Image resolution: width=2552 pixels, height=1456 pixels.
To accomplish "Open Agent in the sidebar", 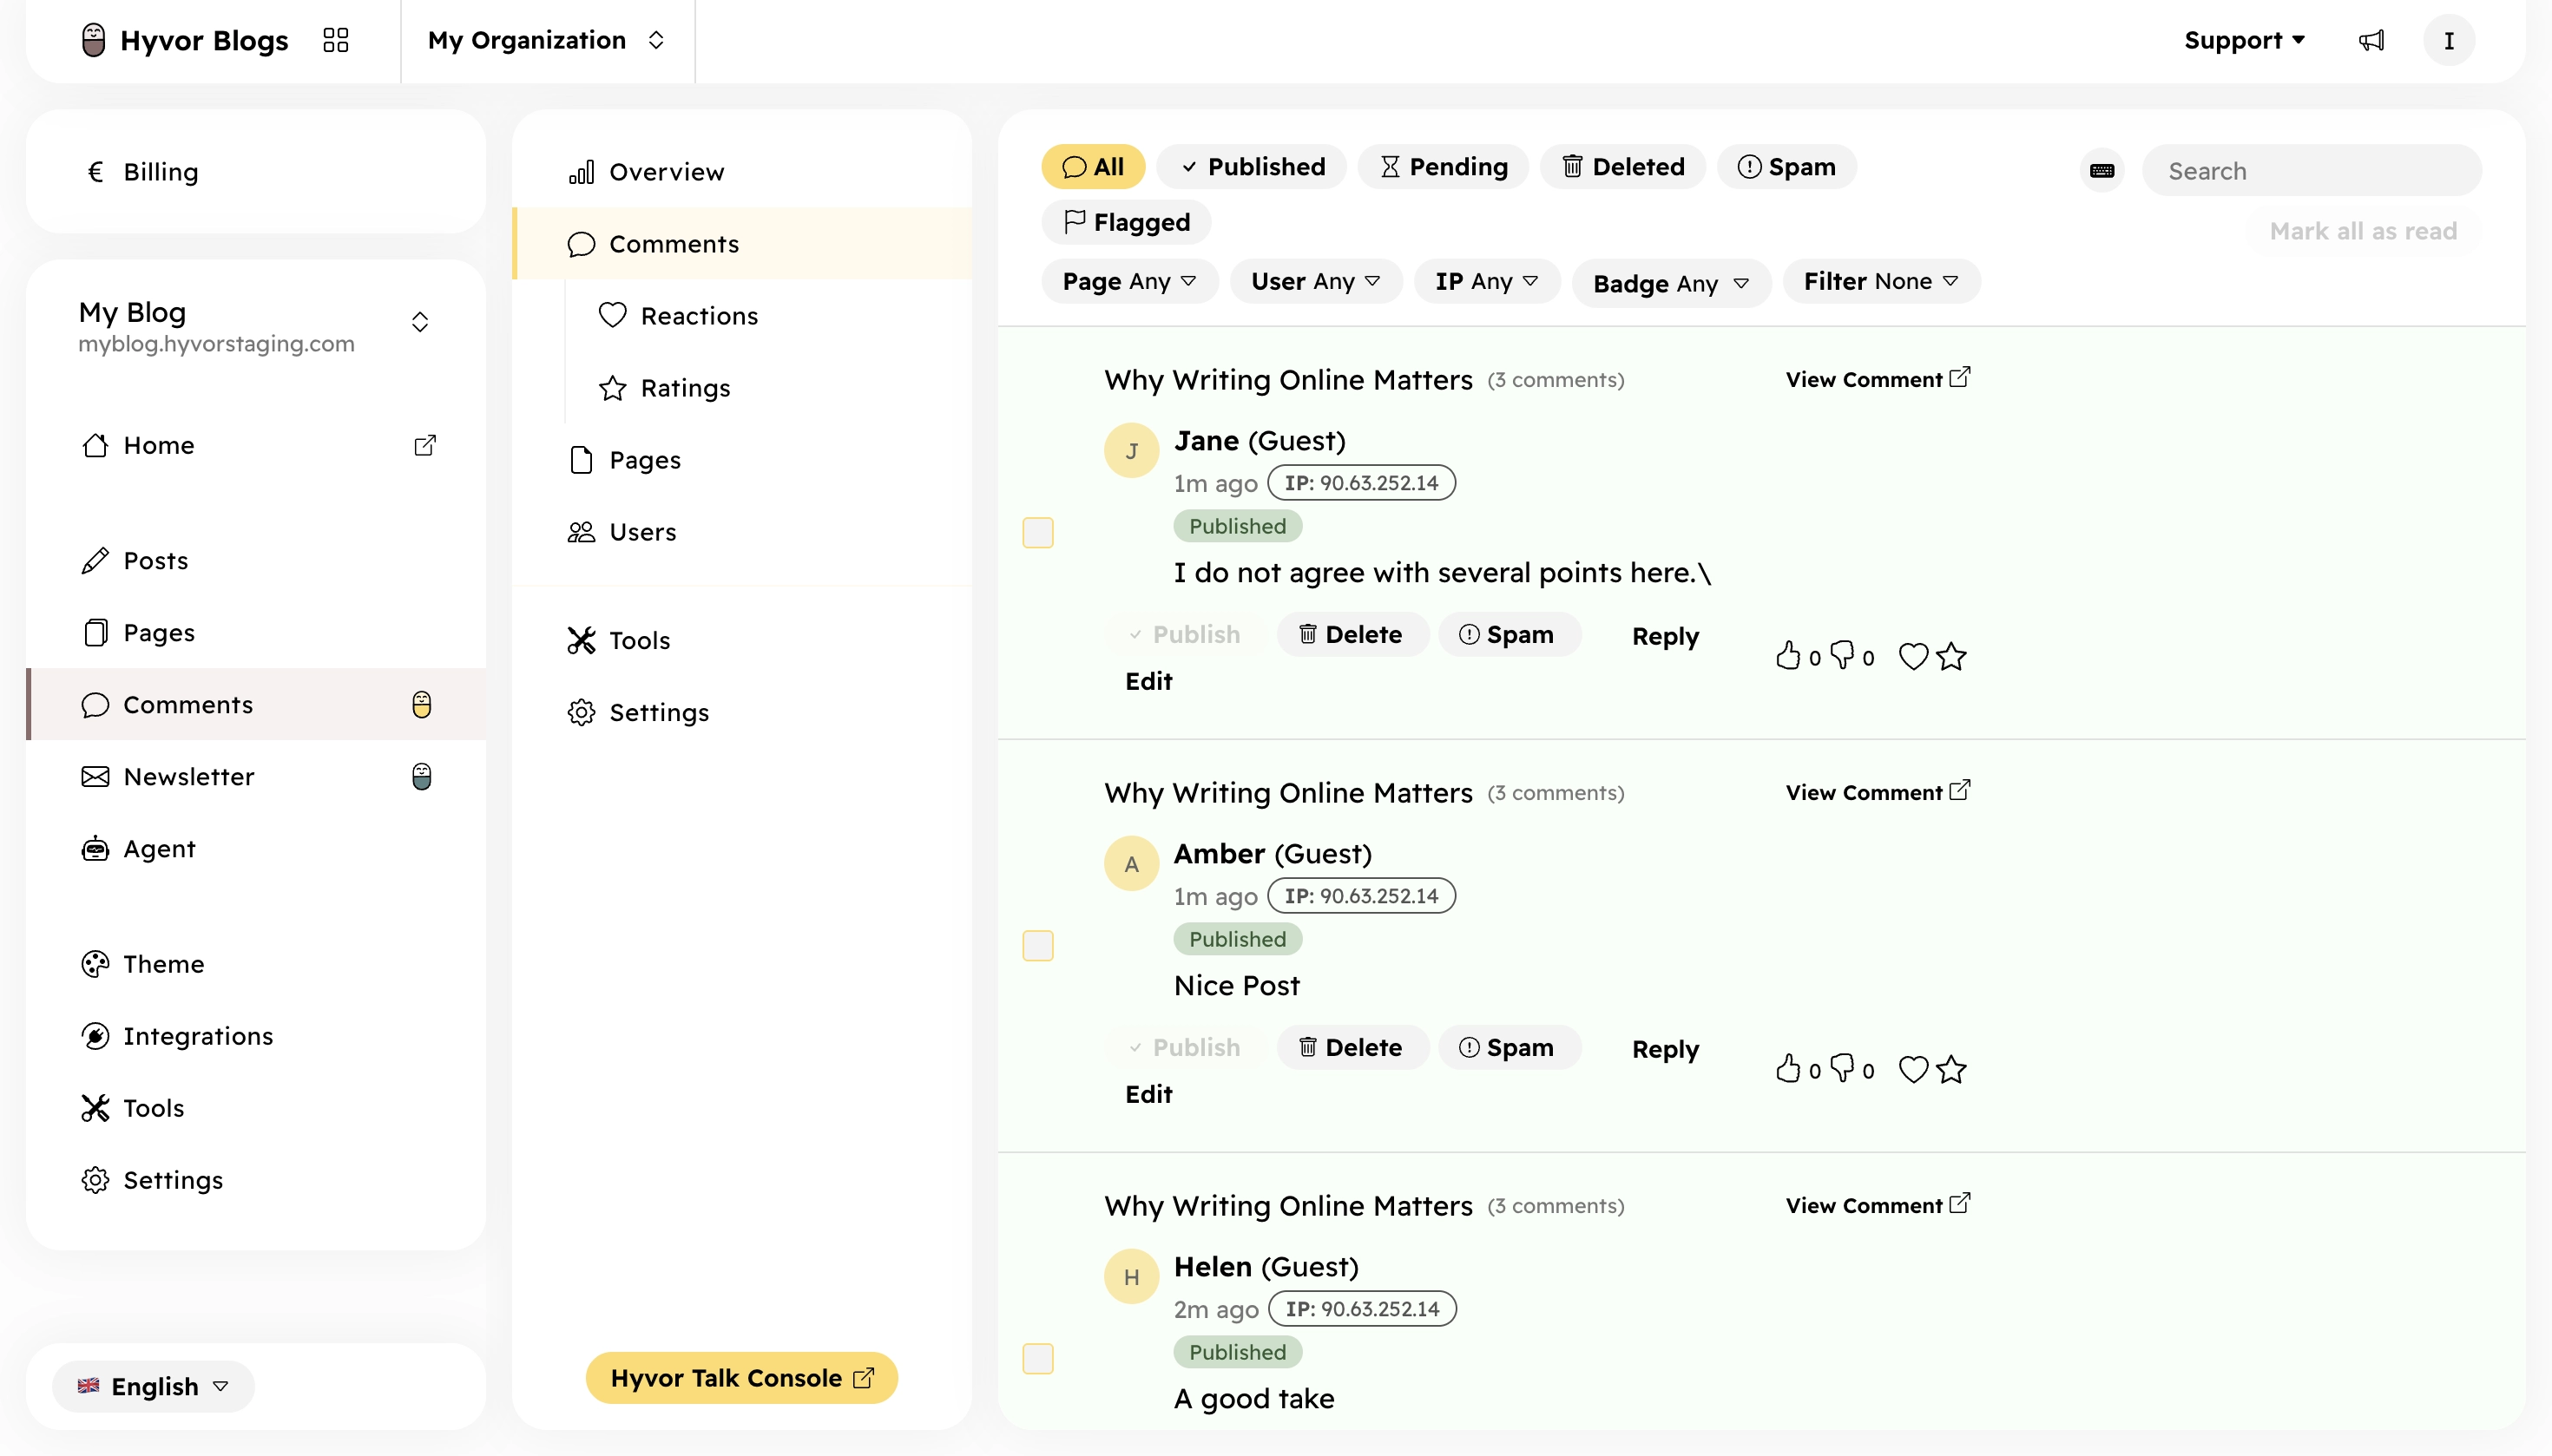I will (x=256, y=849).
